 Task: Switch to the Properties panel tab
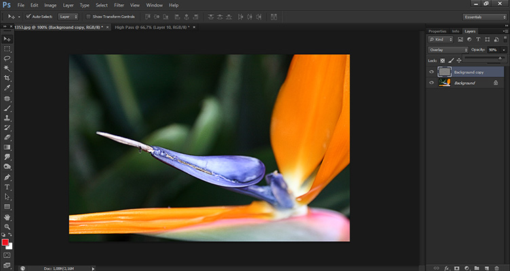pyautogui.click(x=437, y=31)
